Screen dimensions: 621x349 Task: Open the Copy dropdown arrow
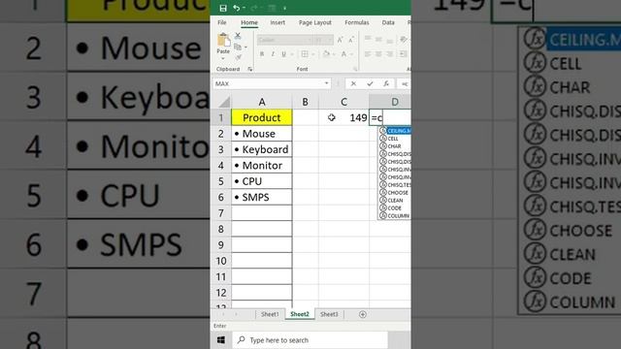pyautogui.click(x=245, y=48)
